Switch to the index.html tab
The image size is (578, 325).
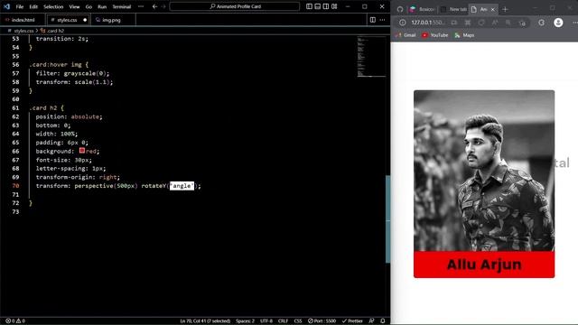click(23, 20)
